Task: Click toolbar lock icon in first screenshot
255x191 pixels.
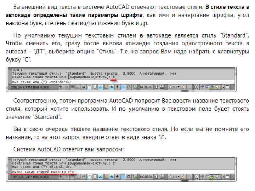Action: coord(202,87)
